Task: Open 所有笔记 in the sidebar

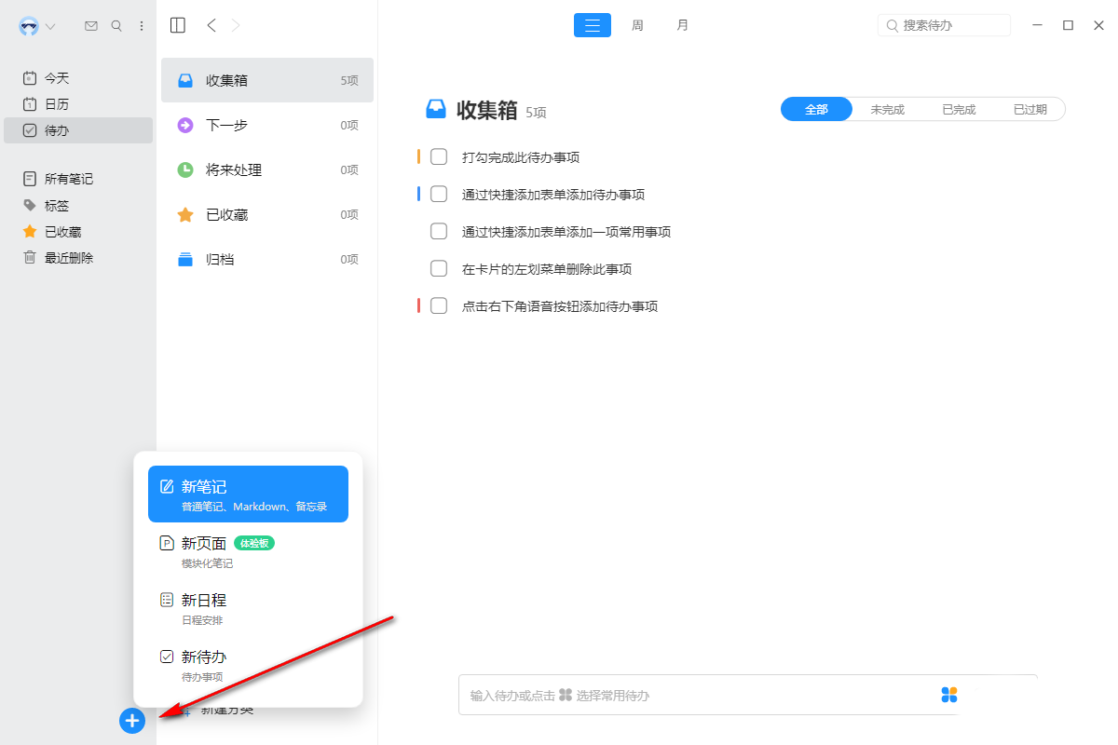Action: point(78,179)
